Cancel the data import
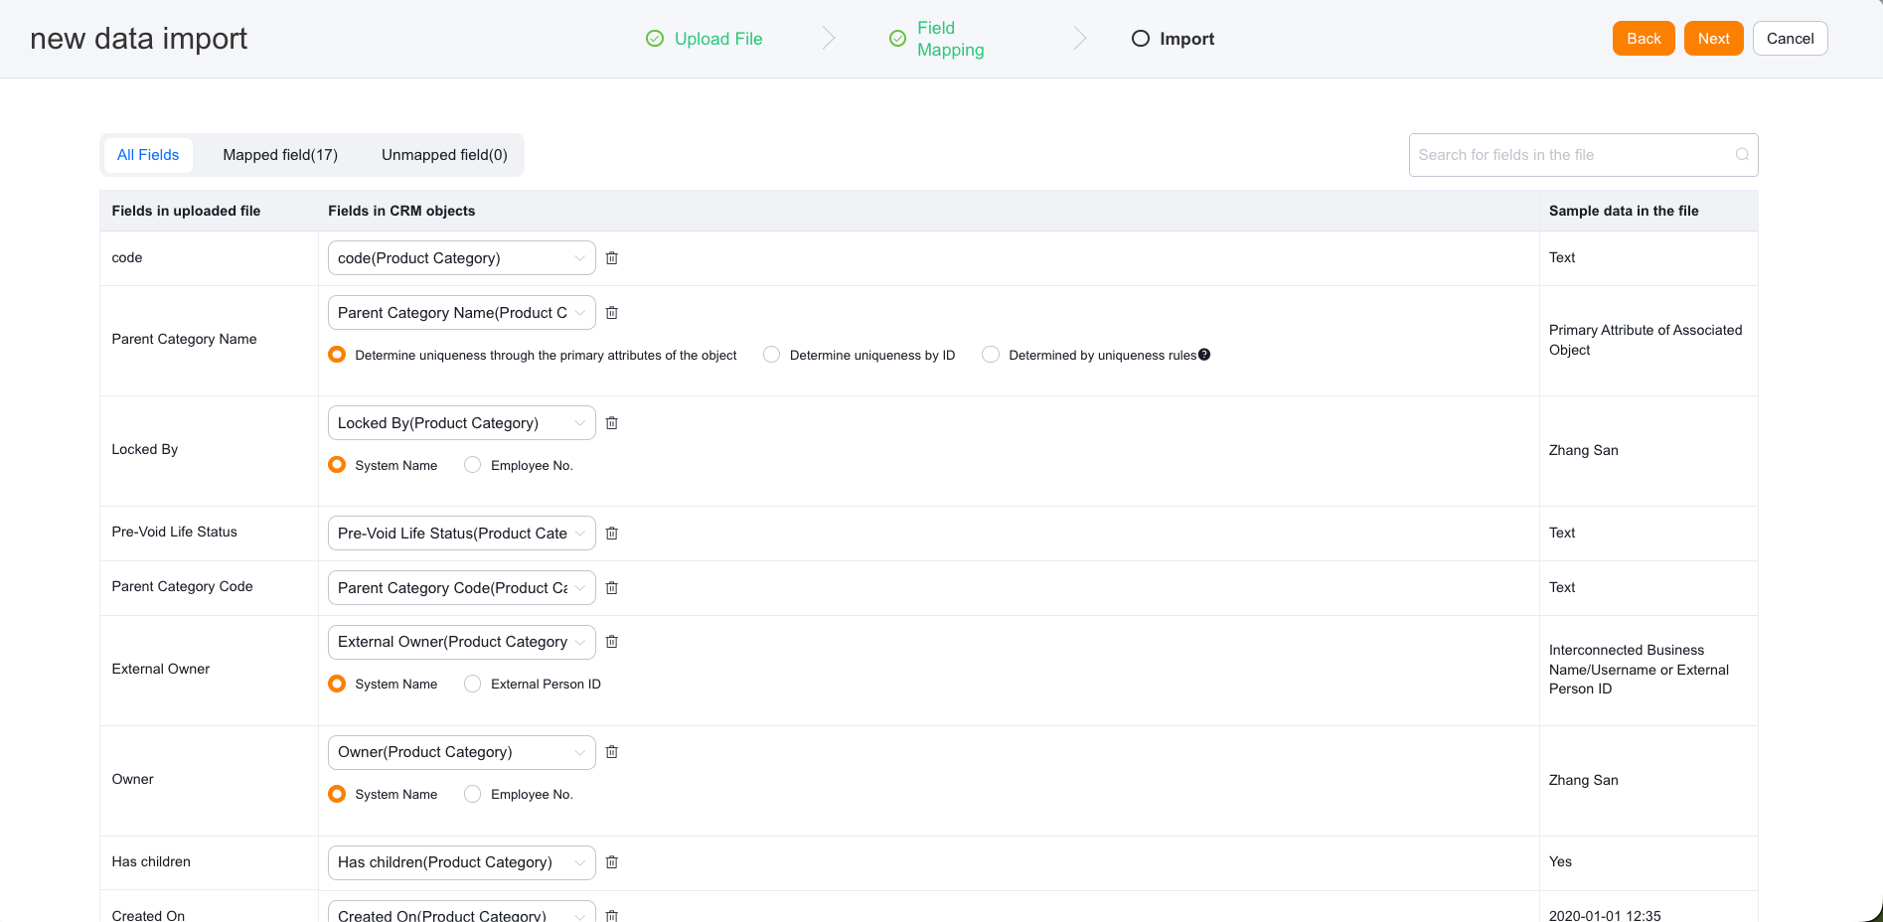 coord(1790,39)
